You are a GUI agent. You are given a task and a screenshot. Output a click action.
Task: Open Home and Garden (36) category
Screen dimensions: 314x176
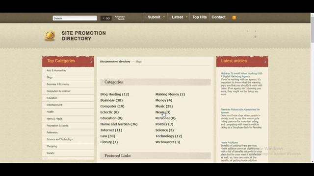pos(119,124)
